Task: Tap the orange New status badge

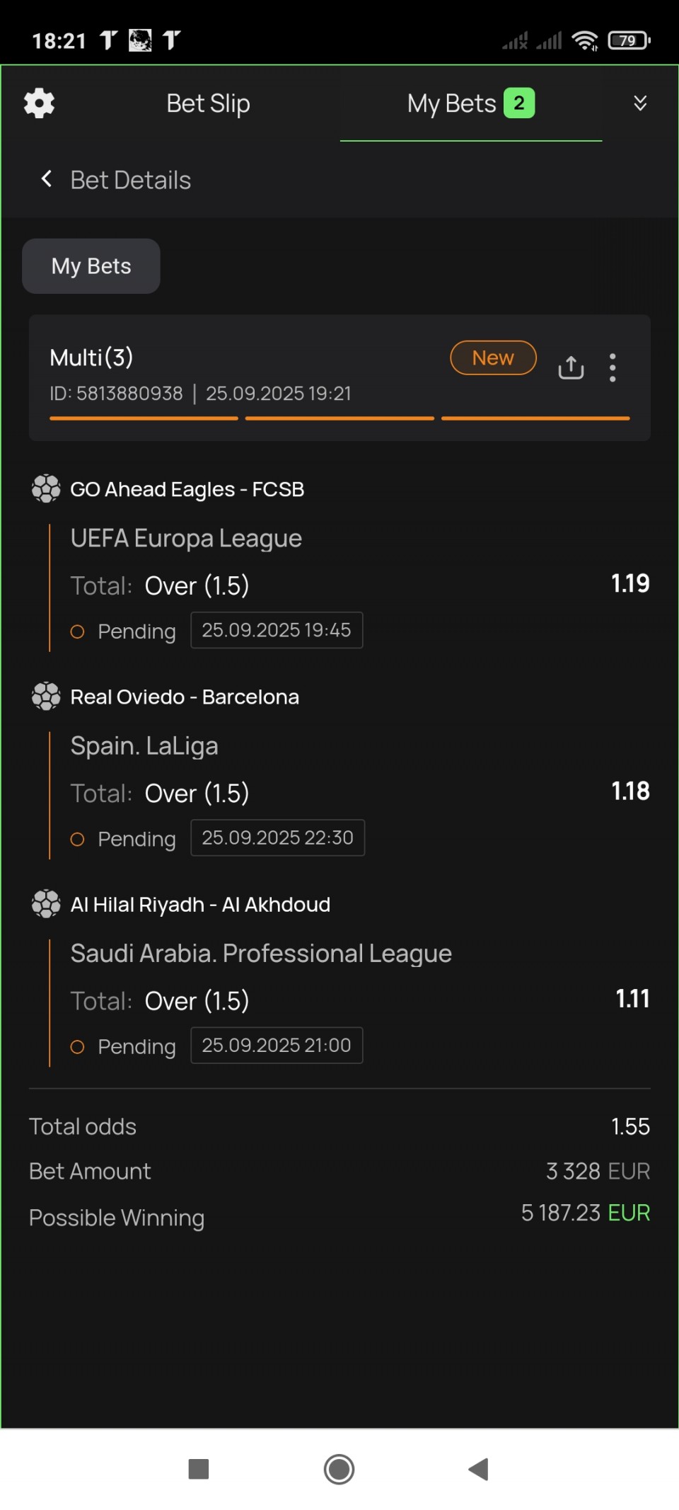Action: coord(493,358)
